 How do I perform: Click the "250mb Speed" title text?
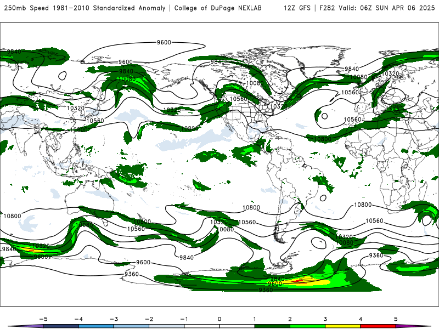[26, 8]
